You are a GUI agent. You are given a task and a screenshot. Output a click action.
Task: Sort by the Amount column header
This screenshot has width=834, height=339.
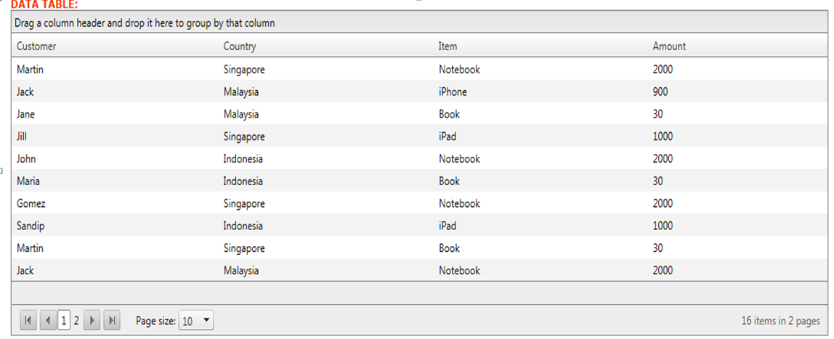click(669, 46)
